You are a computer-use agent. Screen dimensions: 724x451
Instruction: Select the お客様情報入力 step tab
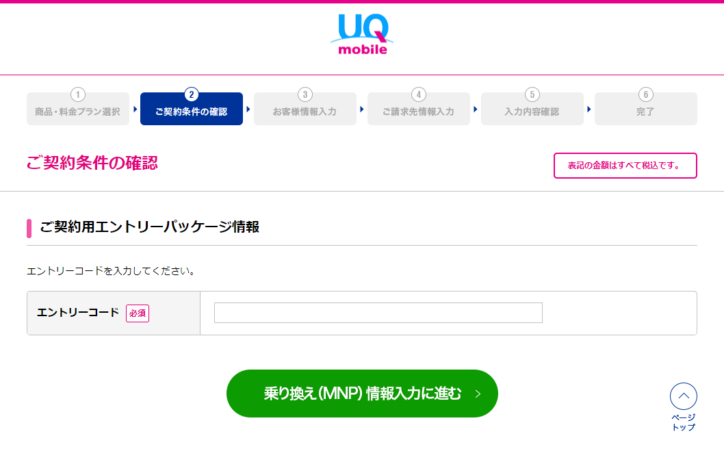(x=305, y=109)
